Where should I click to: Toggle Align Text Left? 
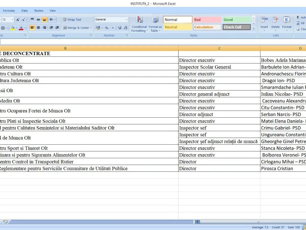[x=32, y=28]
